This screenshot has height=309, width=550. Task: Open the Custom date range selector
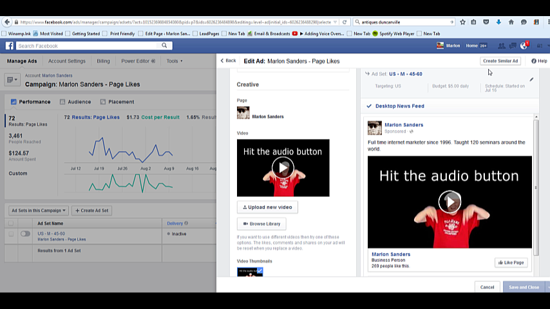(x=18, y=173)
